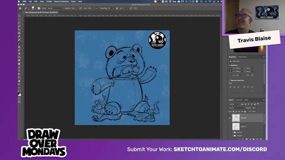Toggle pressure for opacity icon

click(x=80, y=8)
